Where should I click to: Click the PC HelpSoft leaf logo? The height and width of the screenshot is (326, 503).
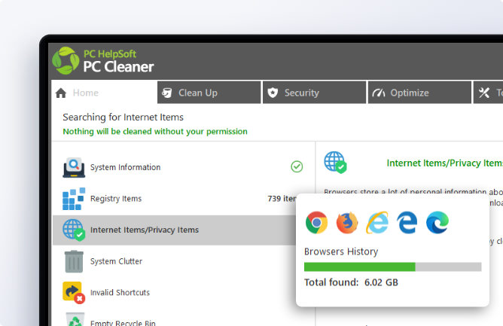(x=66, y=60)
